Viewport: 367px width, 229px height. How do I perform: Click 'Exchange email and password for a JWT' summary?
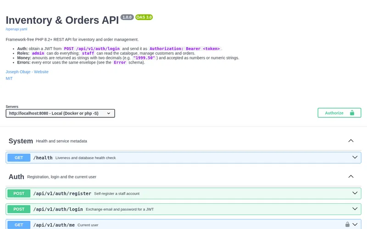coord(120,209)
